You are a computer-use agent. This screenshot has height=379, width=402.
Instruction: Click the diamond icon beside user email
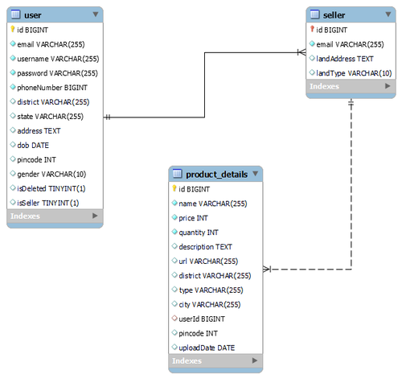coord(13,43)
